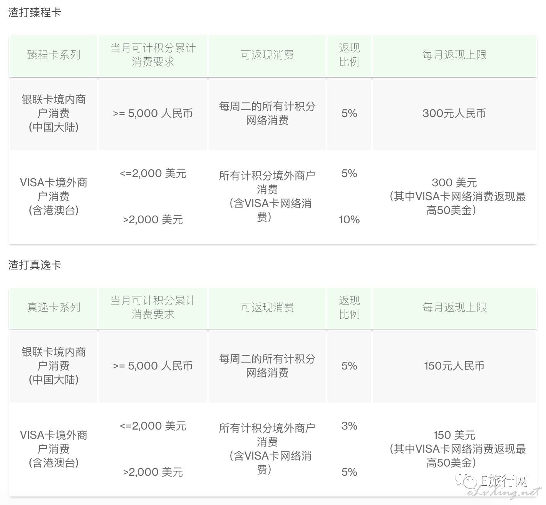Click the 300元人民币 limit cell
This screenshot has width=546, height=505.
[x=454, y=114]
